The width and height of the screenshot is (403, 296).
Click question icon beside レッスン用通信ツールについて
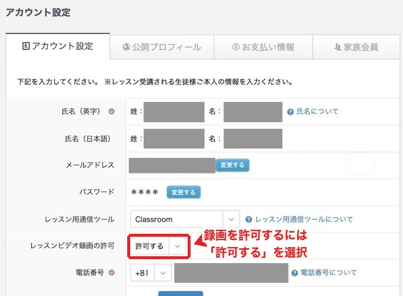(249, 219)
